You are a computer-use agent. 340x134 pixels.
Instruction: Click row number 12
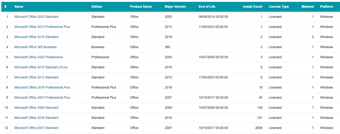6,128
